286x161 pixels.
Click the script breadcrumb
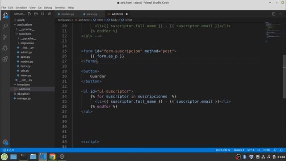tap(129, 20)
